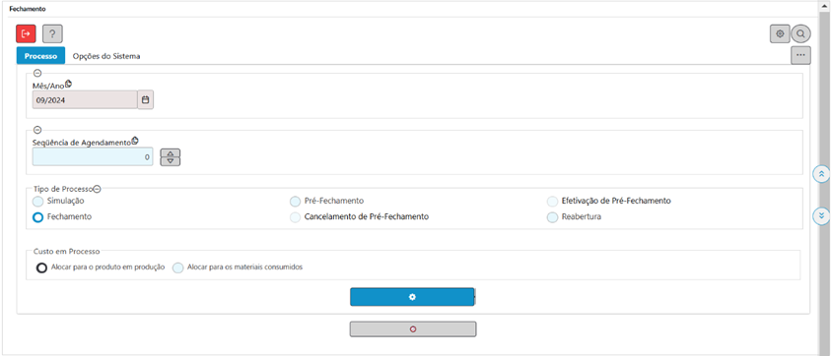Select Alocar para os materiais consumidos
Viewport: 831px width, 356px height.
pyautogui.click(x=178, y=267)
